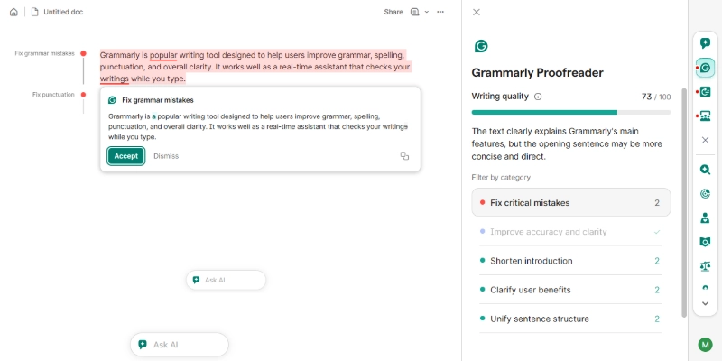Click the Writing quality progress bar
The width and height of the screenshot is (722, 361).
[x=571, y=112]
